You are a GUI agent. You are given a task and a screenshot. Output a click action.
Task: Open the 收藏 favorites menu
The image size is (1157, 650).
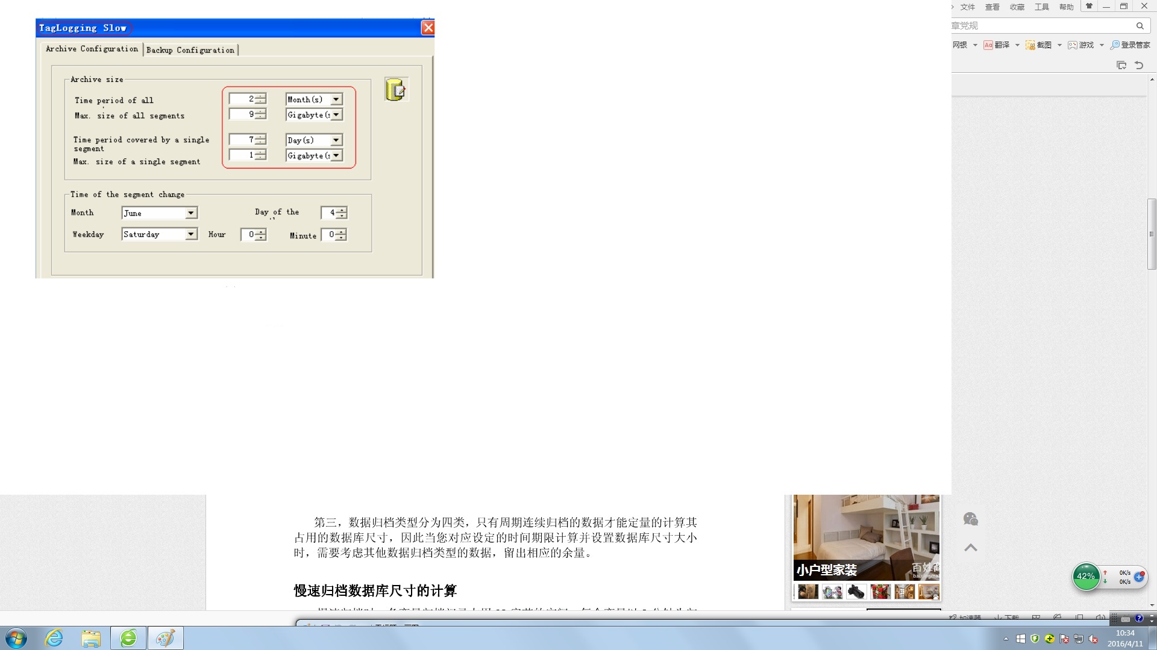[1017, 7]
